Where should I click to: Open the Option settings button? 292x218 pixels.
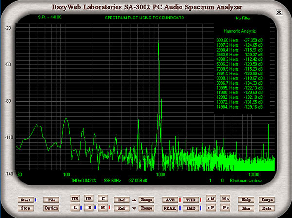[x=51, y=208]
